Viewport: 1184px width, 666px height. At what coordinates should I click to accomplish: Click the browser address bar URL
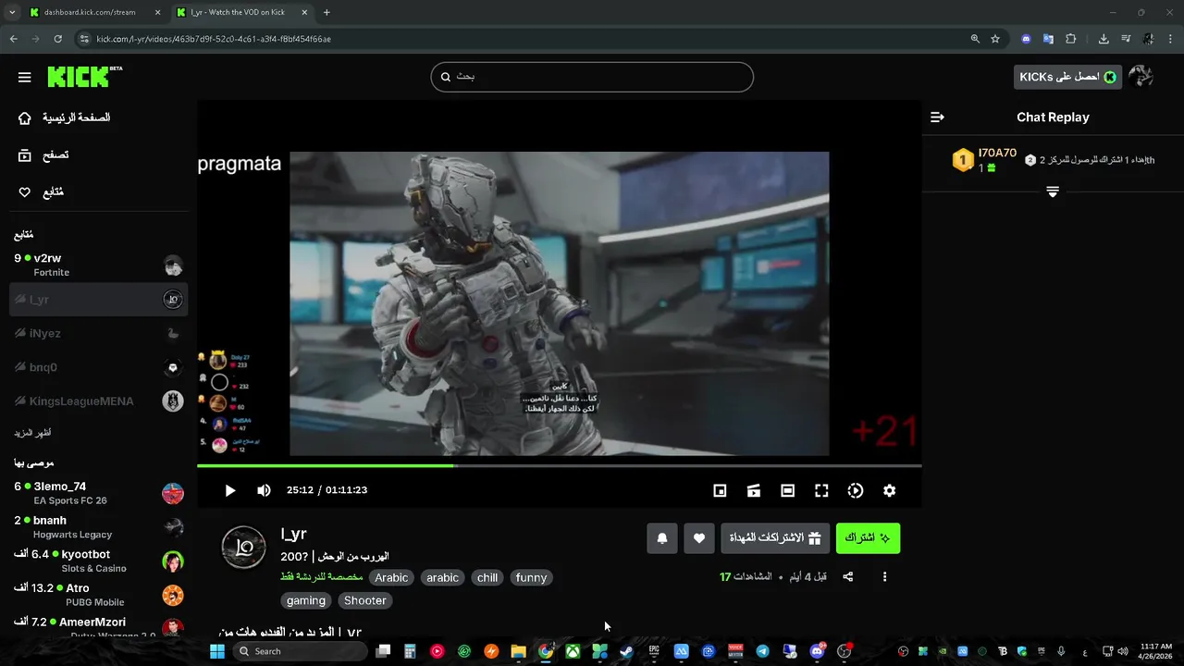click(214, 39)
